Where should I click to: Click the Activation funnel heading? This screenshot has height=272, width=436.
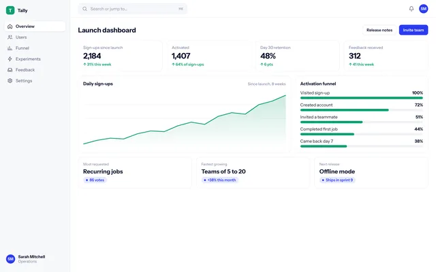click(x=318, y=84)
